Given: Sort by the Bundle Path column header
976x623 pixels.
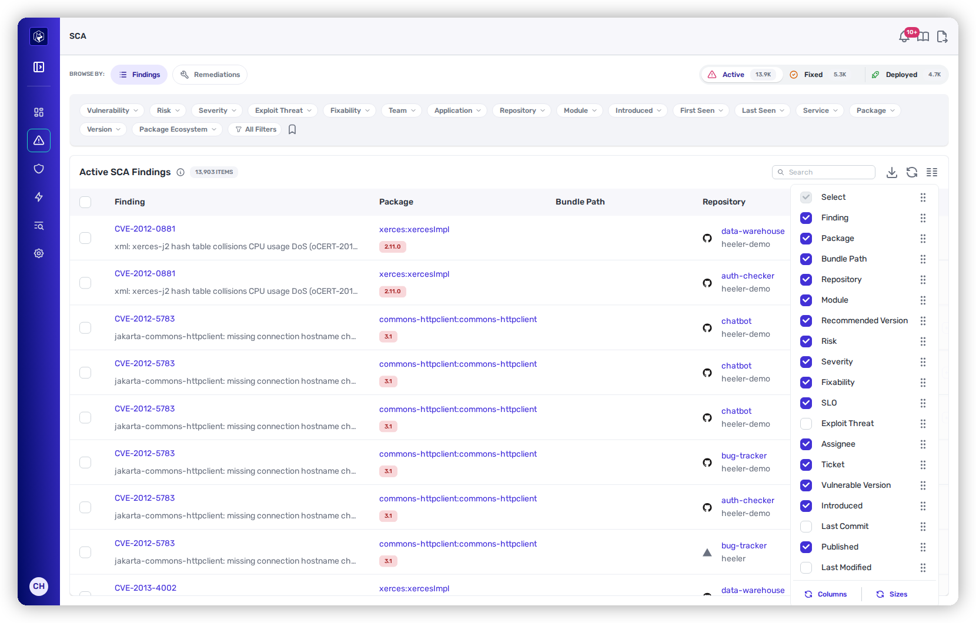Looking at the screenshot, I should point(580,202).
